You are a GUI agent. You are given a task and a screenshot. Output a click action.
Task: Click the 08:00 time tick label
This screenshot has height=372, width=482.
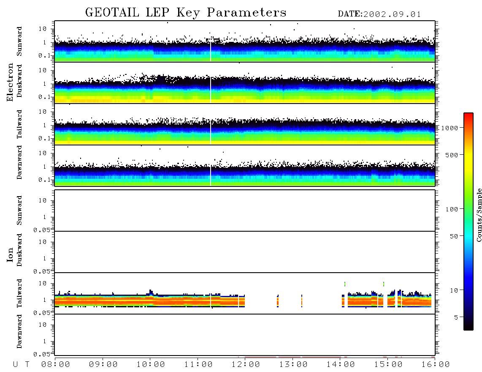click(56, 365)
